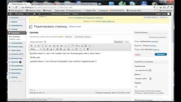Click the updates icon in admin bar
Image resolution: width=181 pixels, height=102 pixels.
click(x=27, y=14)
